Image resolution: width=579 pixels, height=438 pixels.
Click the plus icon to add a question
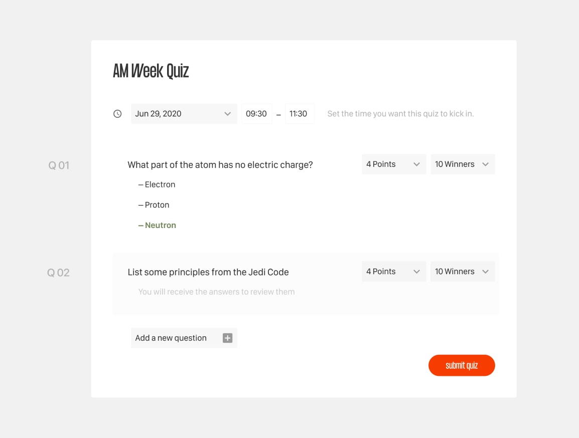pyautogui.click(x=227, y=338)
